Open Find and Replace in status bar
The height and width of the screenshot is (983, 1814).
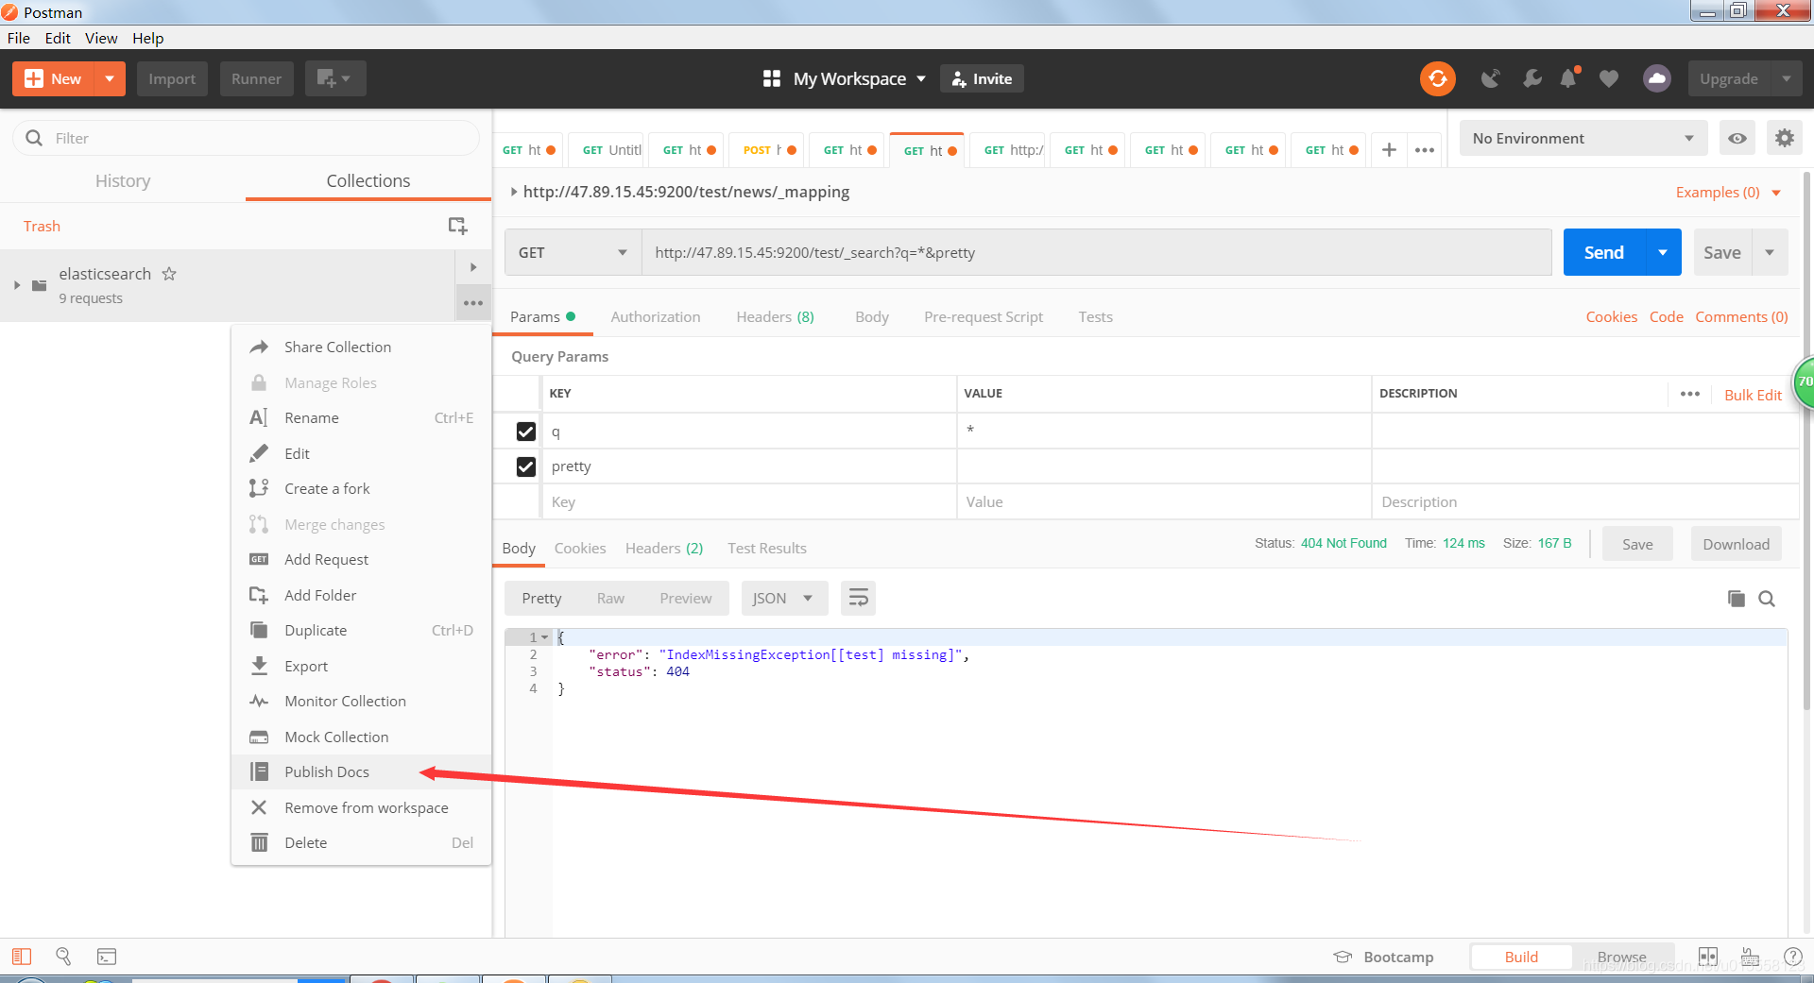(x=63, y=957)
